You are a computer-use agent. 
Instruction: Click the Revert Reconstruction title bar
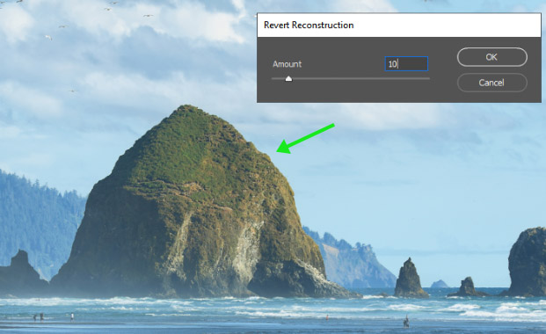click(399, 25)
